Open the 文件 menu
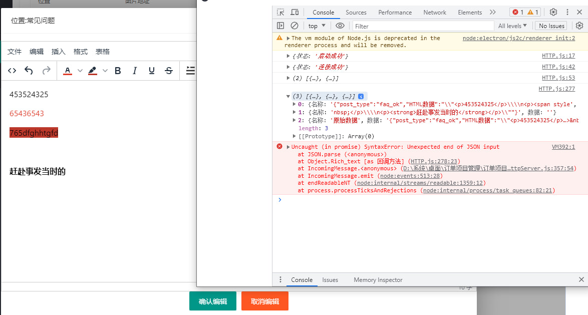588x315 pixels. 15,52
